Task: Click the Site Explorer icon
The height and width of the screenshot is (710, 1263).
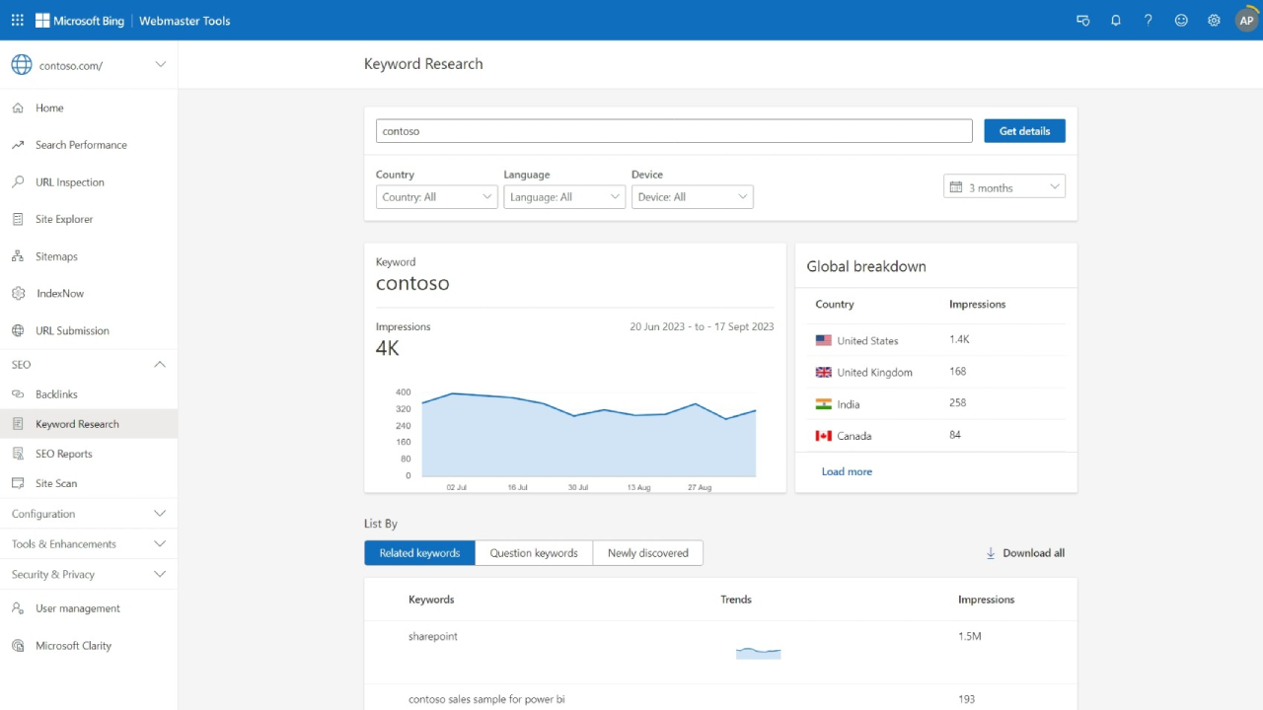Action: 18,219
